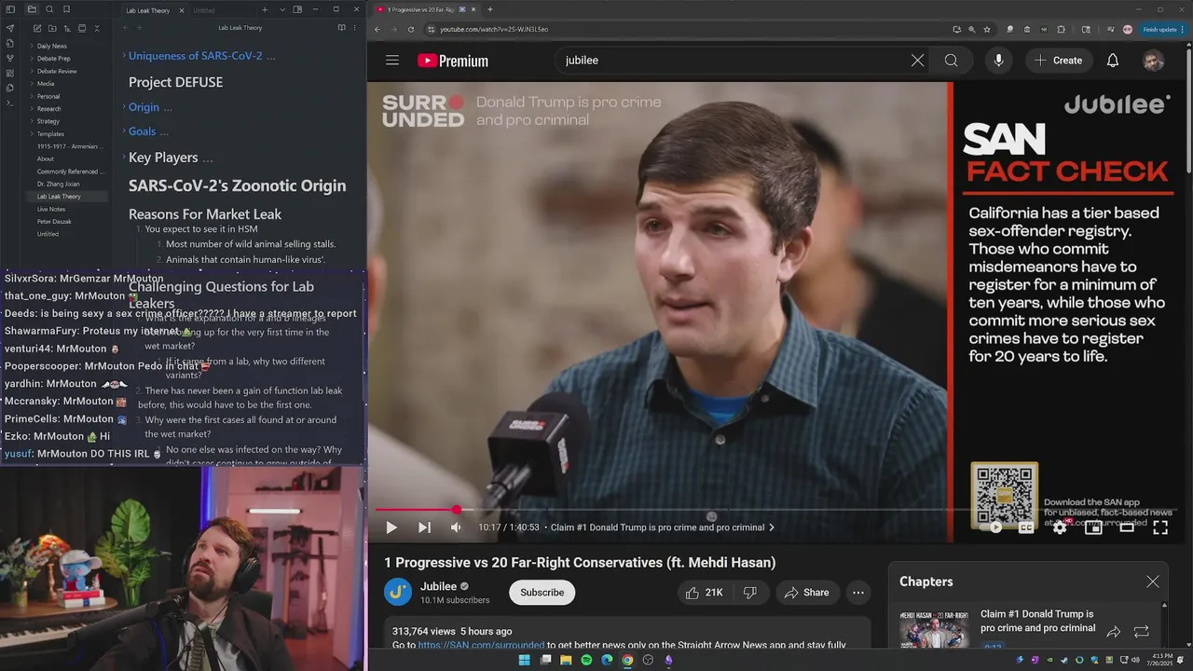Open the note's more options dots
The height and width of the screenshot is (671, 1193).
point(355,28)
